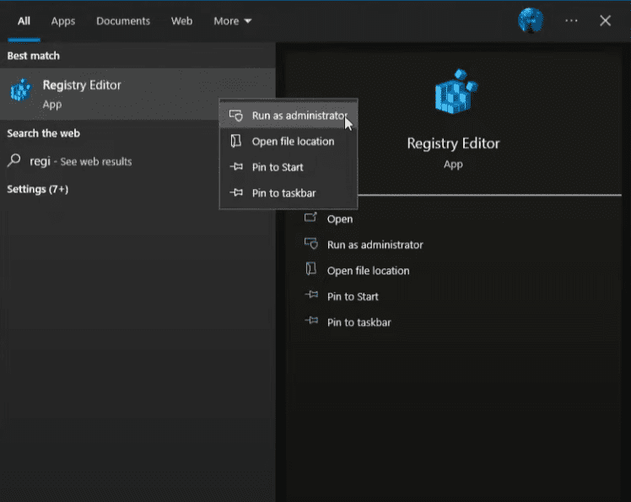Switch to the Web tab

pyautogui.click(x=181, y=21)
